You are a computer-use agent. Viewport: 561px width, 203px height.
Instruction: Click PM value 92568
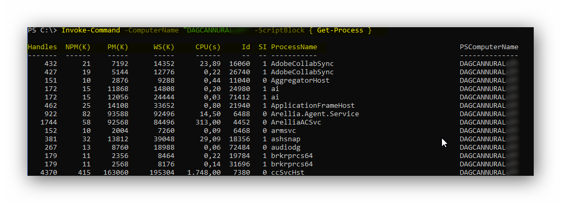(x=118, y=122)
